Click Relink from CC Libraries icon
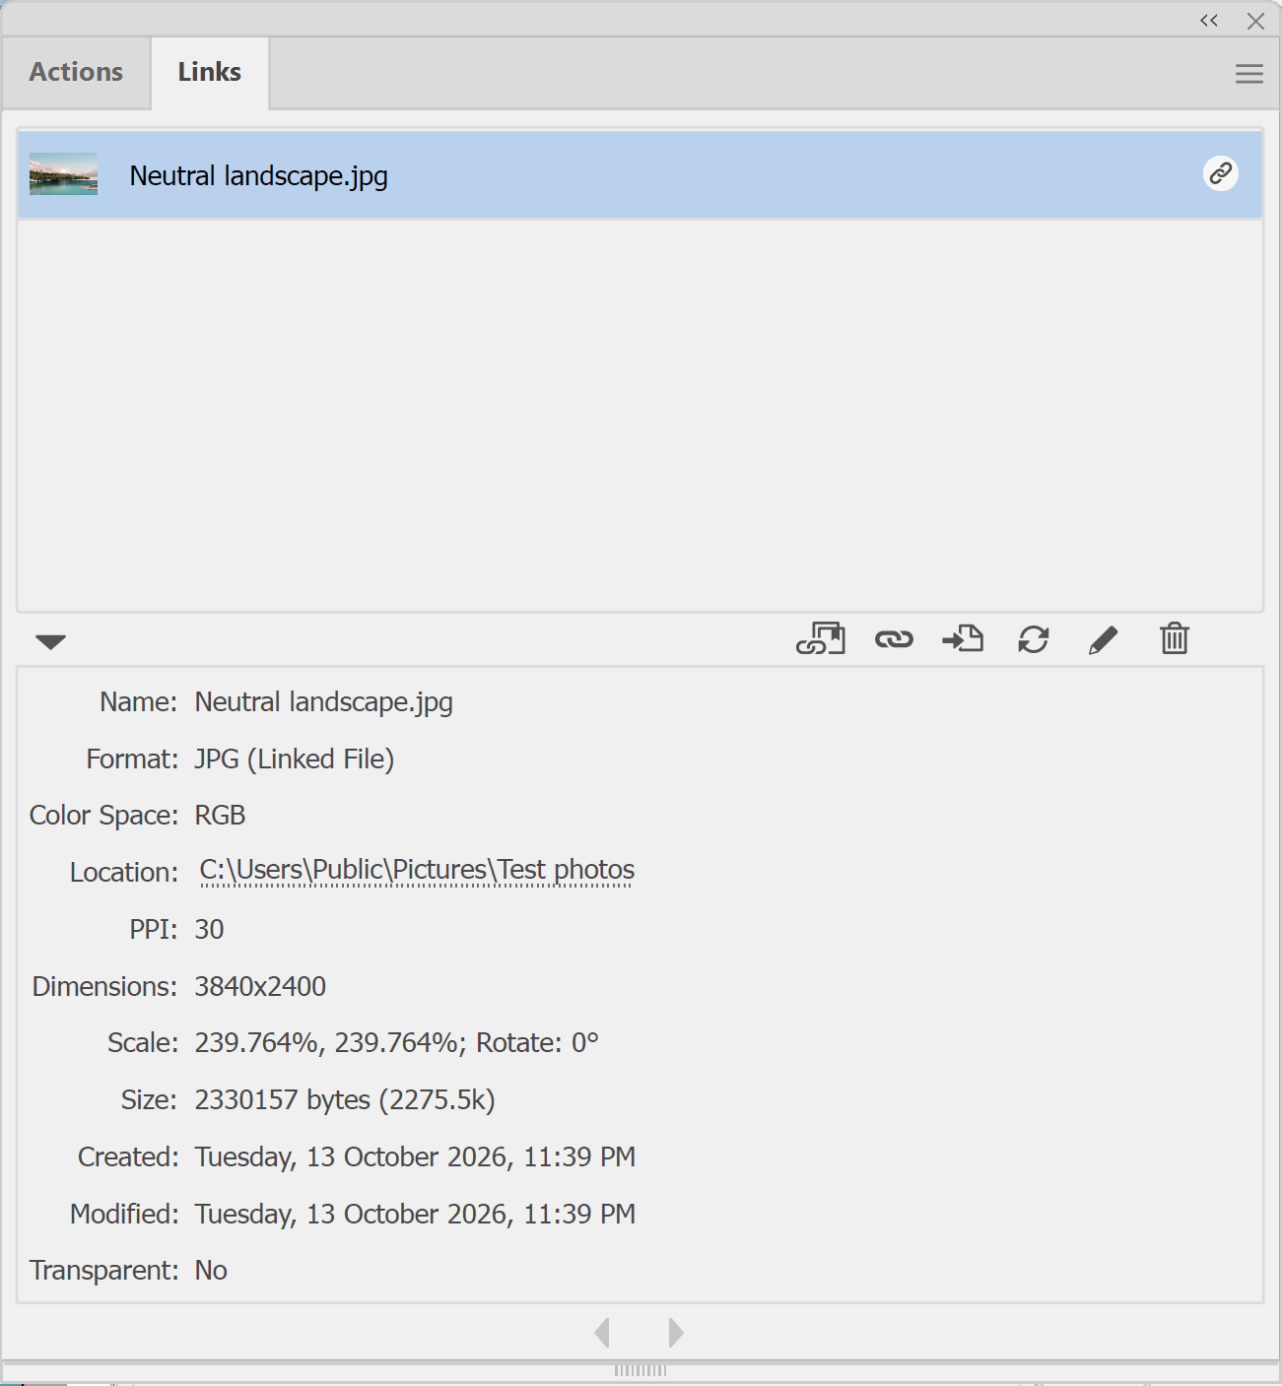Viewport: 1282px width, 1386px height. (x=821, y=639)
